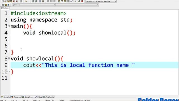The width and height of the screenshot is (179, 101).
Task: Click the Save All toolbar icon
Action: [11, 1]
